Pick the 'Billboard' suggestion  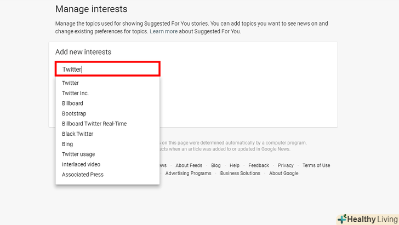click(73, 103)
